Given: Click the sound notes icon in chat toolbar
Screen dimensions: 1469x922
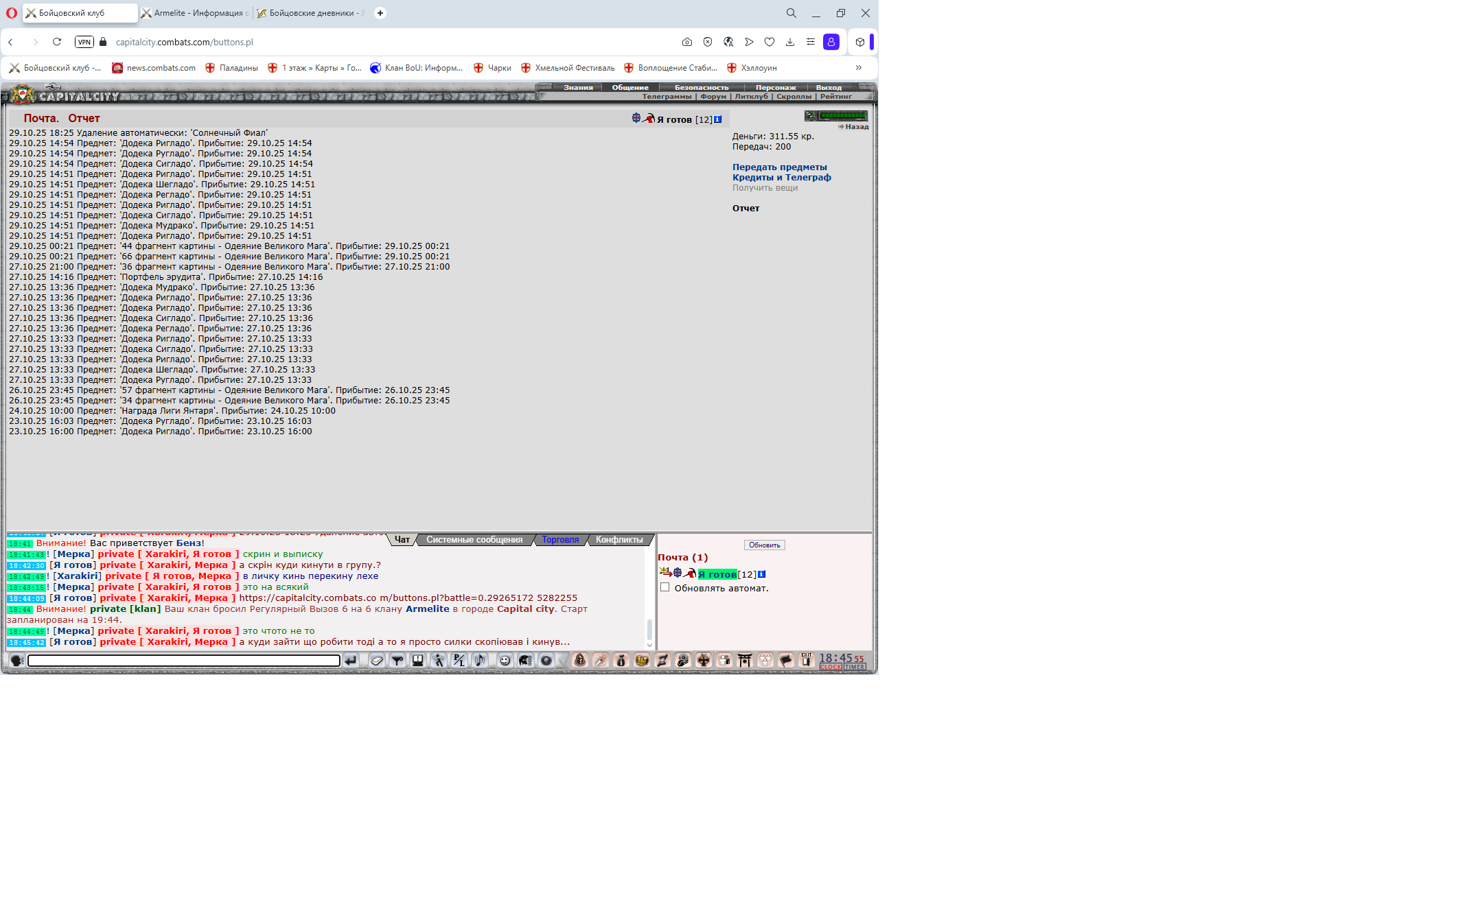Looking at the screenshot, I should point(480,661).
